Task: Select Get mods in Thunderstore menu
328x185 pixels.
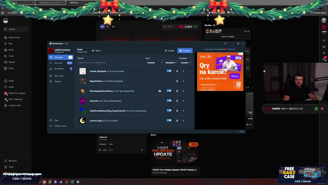Action: coord(61,63)
